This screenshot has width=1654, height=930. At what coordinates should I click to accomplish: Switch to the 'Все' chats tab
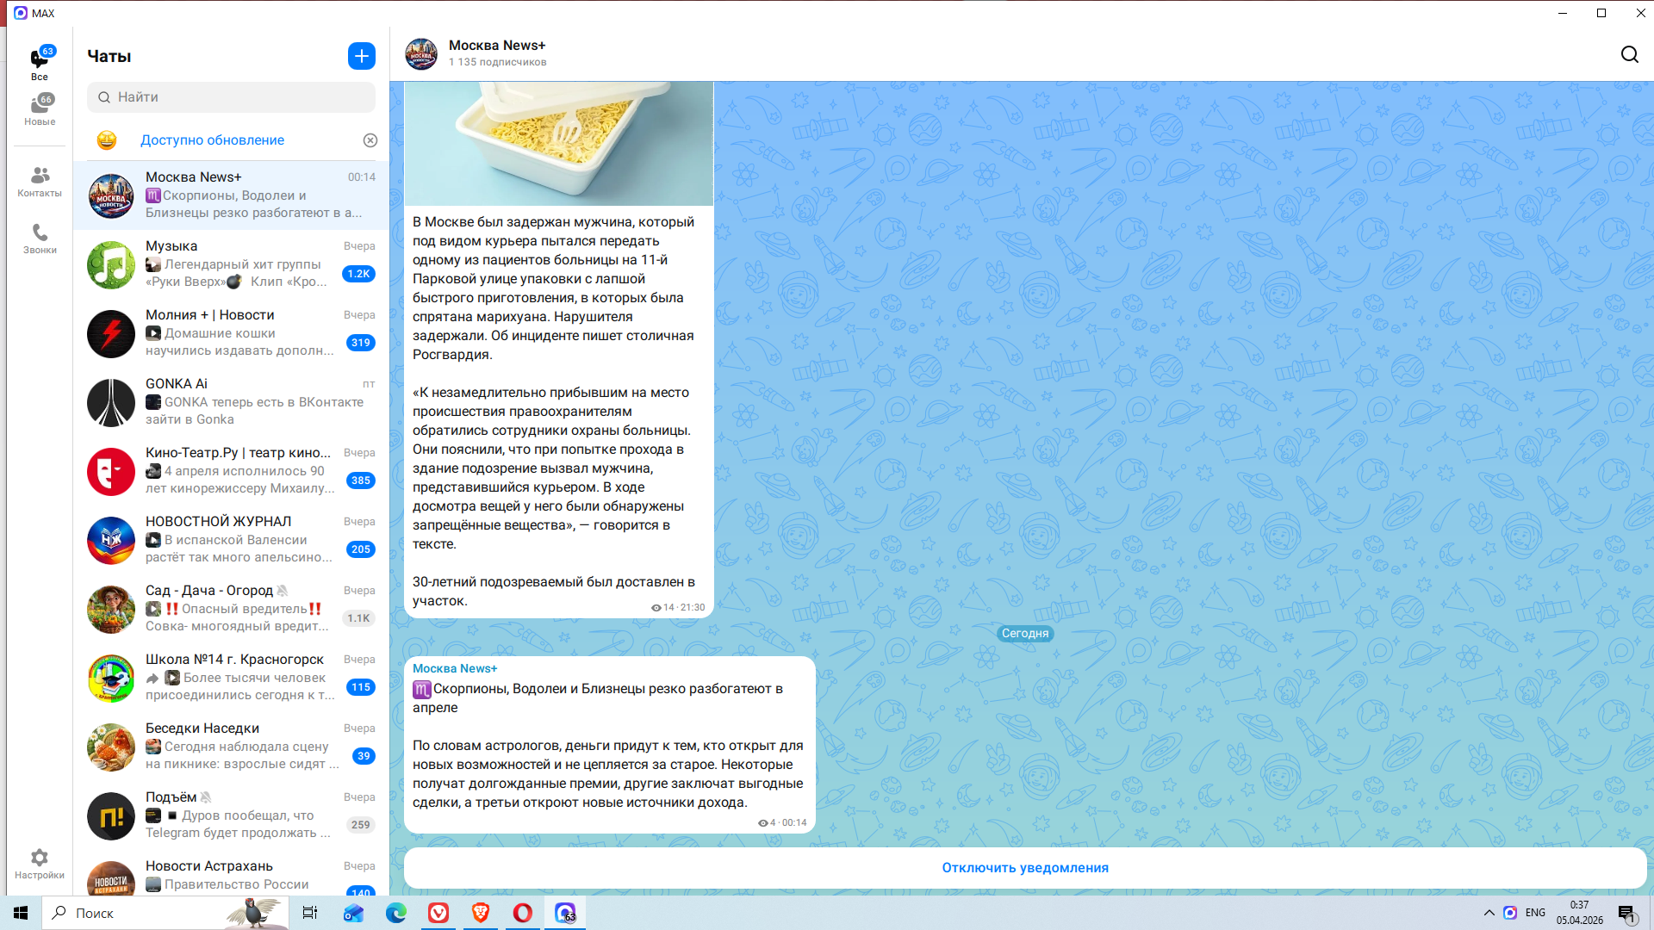tap(40, 65)
